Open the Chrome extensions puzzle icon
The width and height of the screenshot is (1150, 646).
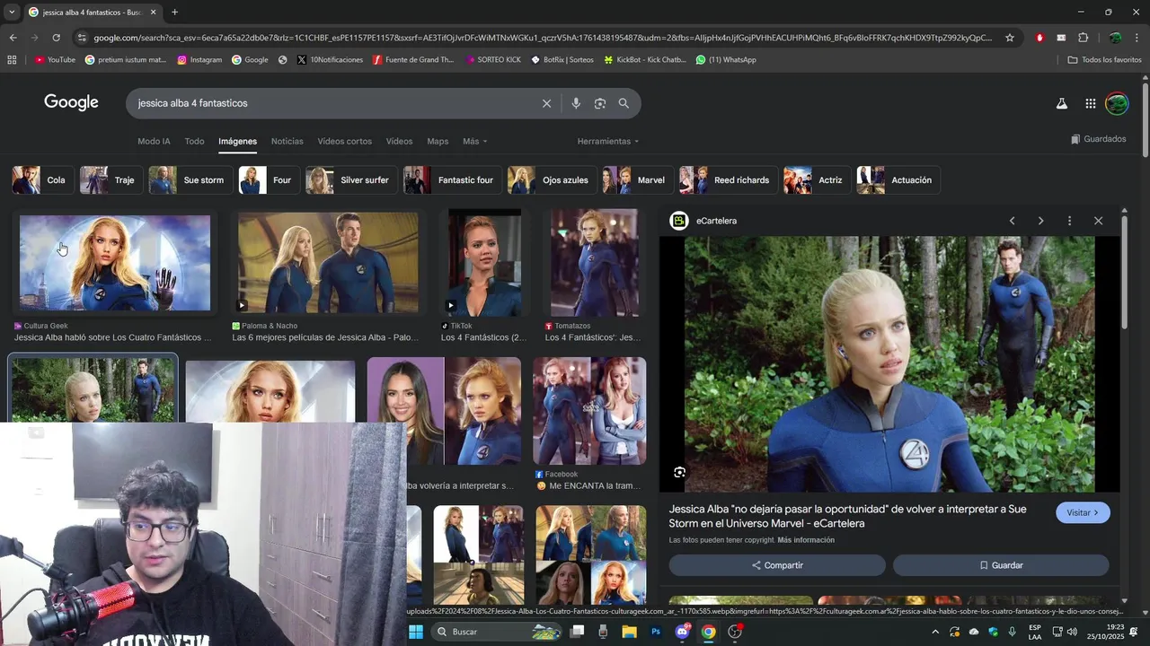[1084, 38]
